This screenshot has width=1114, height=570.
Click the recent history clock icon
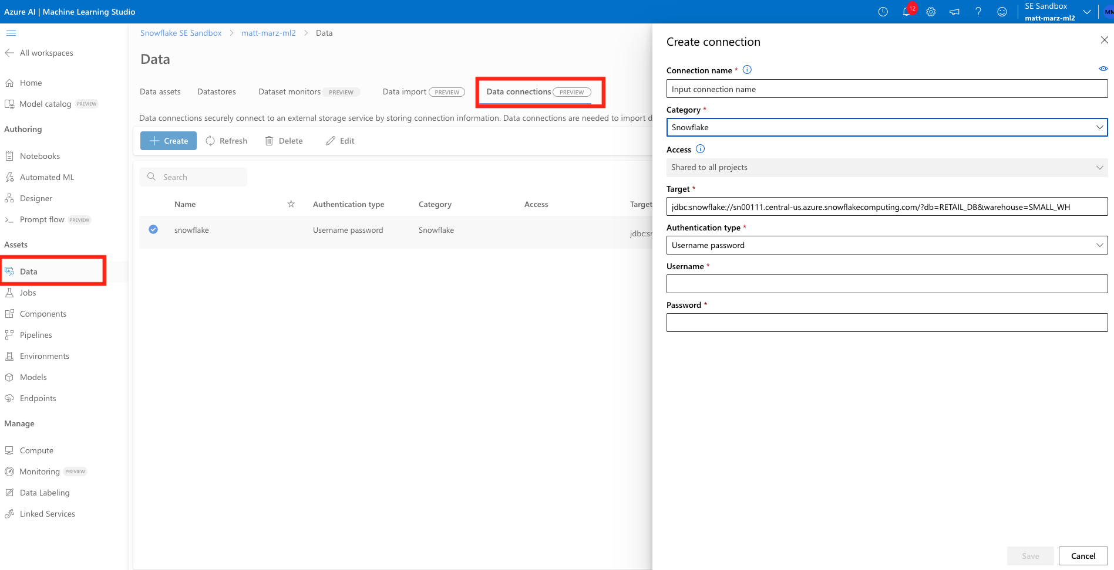coord(883,12)
